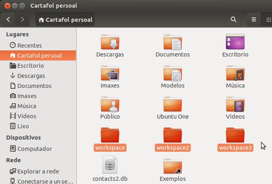Viewport: 272px width, 184px height.
Task: Click the Ubuntu One folder label
Action: click(173, 117)
